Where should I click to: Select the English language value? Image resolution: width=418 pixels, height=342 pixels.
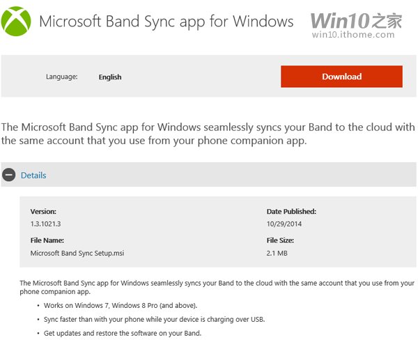tap(110, 77)
